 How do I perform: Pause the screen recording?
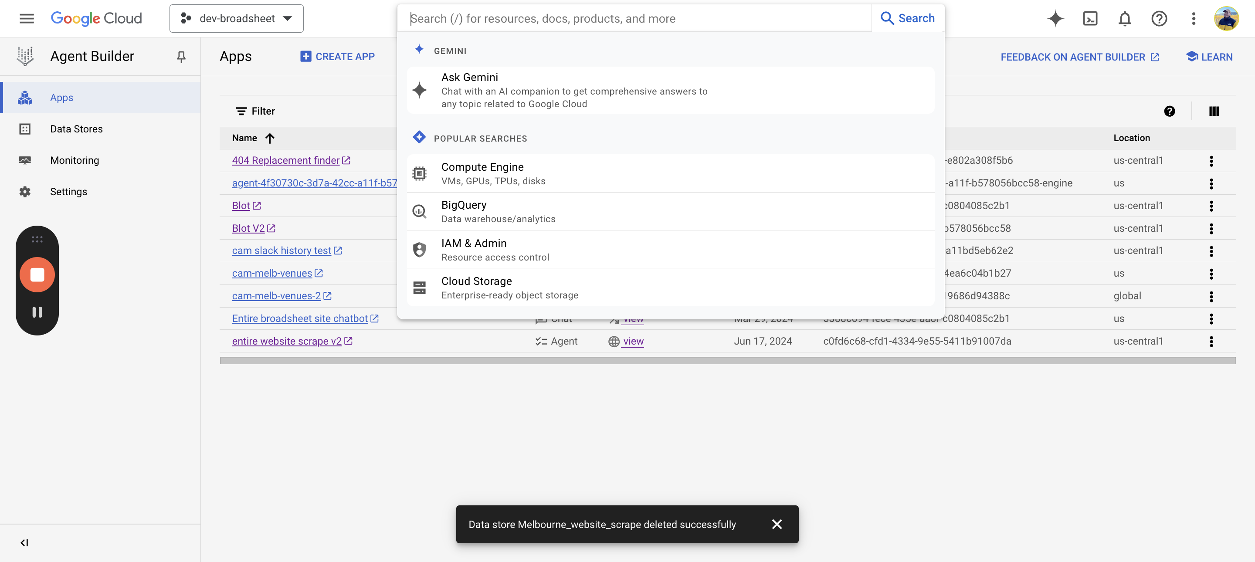(37, 311)
